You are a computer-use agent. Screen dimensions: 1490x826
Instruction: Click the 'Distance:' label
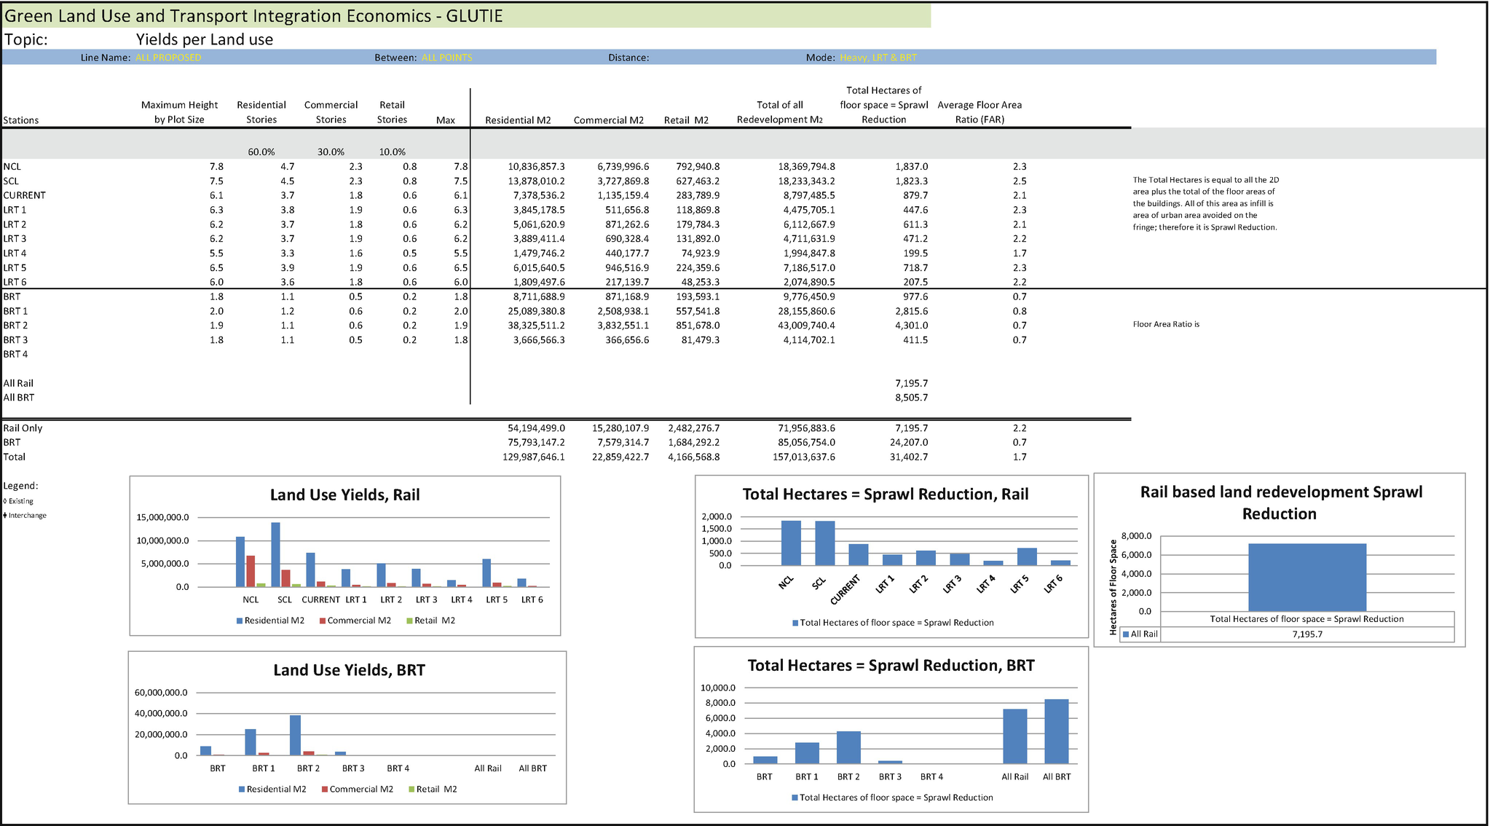click(x=628, y=58)
